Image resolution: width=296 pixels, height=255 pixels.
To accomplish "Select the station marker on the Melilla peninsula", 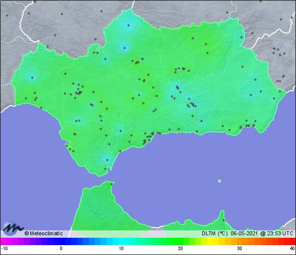I will [223, 220].
